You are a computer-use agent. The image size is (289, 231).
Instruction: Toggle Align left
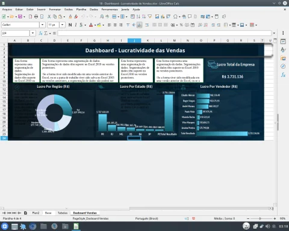[x=109, y=25]
